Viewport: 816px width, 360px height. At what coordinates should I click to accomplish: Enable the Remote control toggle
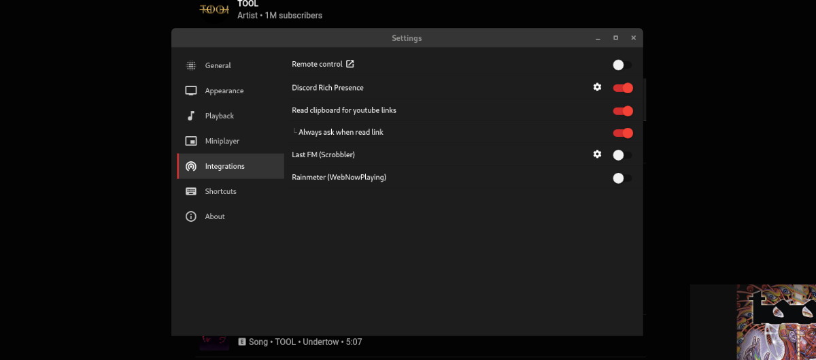click(622, 65)
